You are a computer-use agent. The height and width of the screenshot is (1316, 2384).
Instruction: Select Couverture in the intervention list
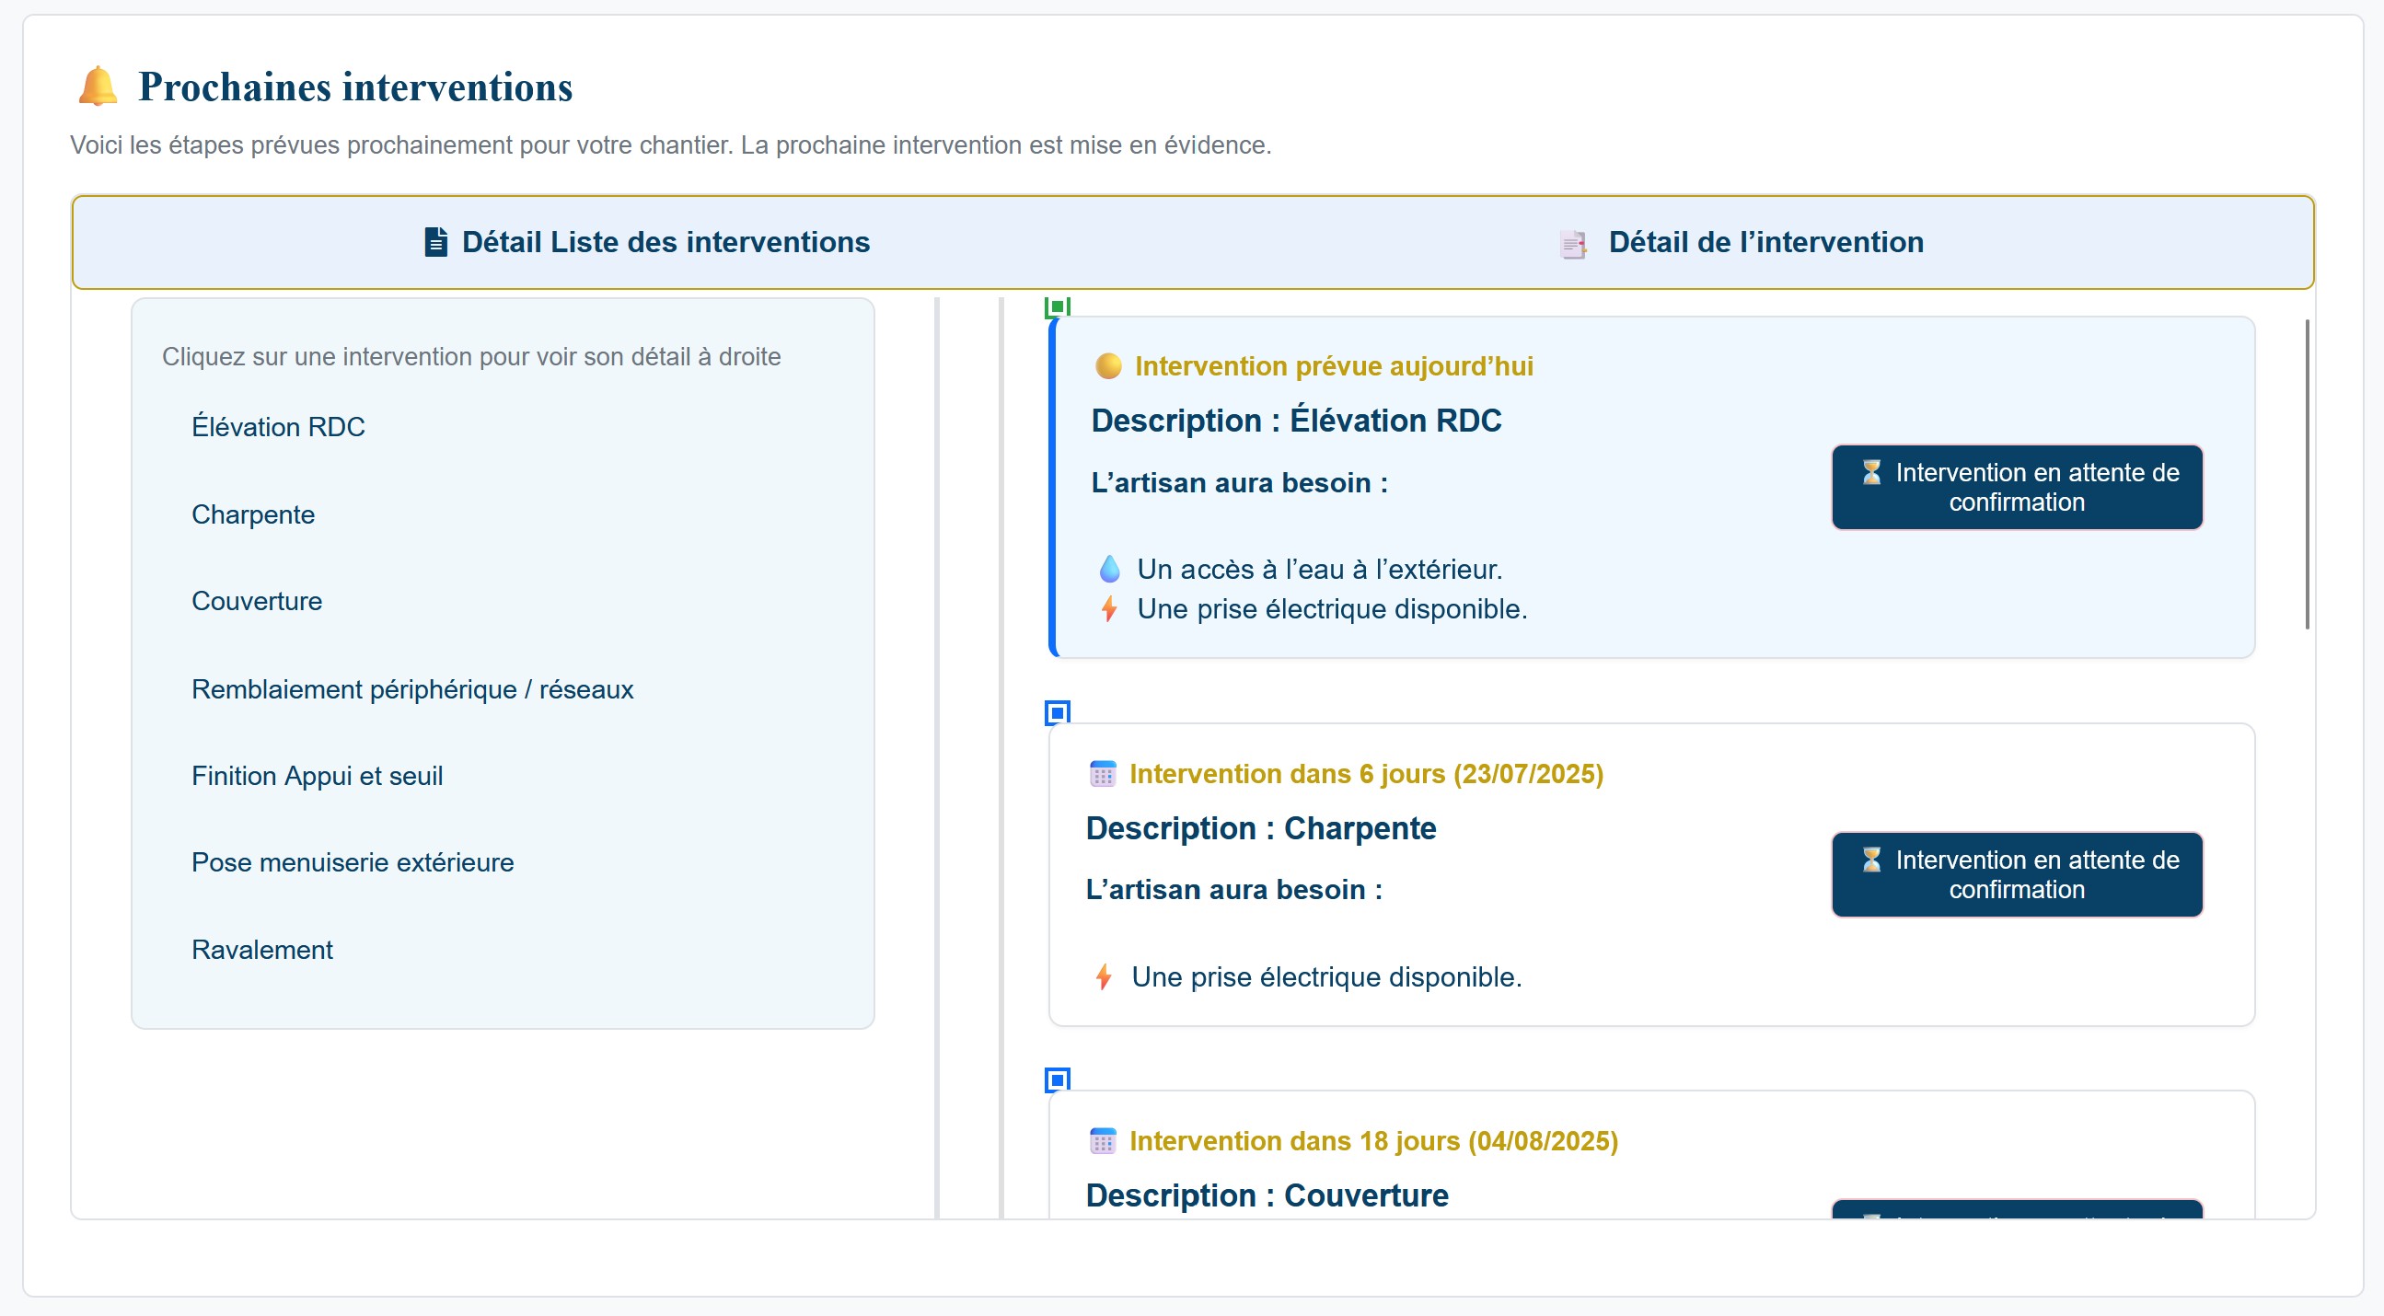pos(257,602)
